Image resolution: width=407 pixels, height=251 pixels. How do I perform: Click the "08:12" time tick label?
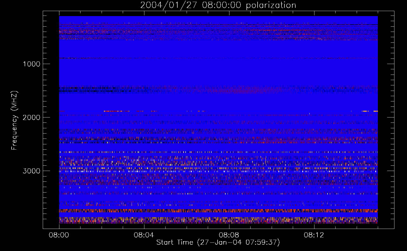pos(314,235)
